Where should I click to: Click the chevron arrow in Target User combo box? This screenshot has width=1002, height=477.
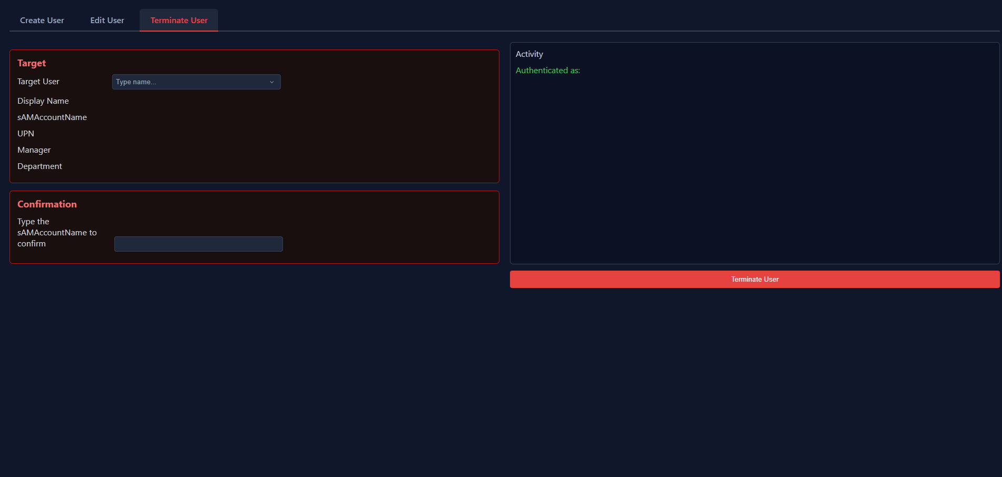[272, 82]
